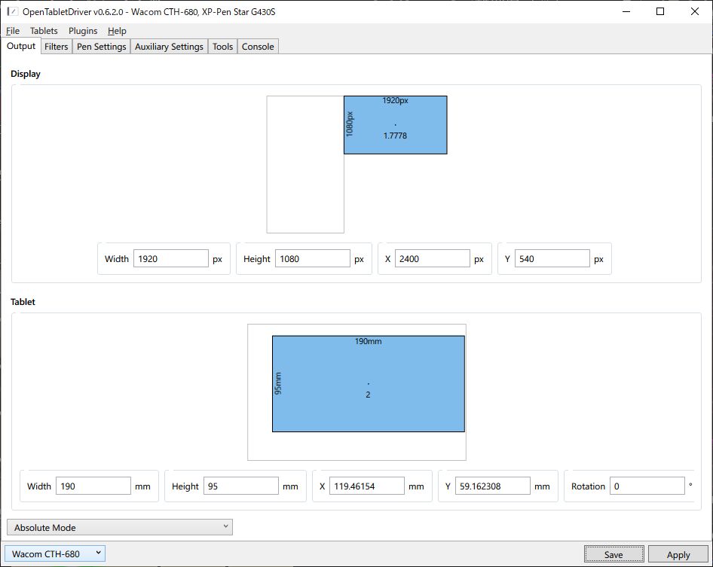
Task: Open the File menu
Action: pyautogui.click(x=13, y=31)
